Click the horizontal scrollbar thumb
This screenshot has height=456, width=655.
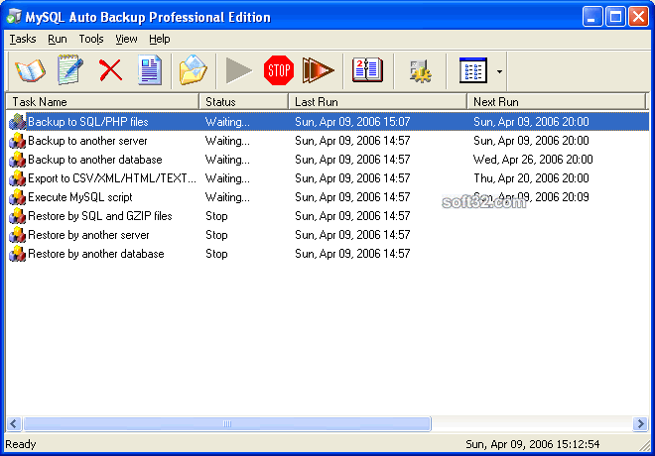click(227, 424)
